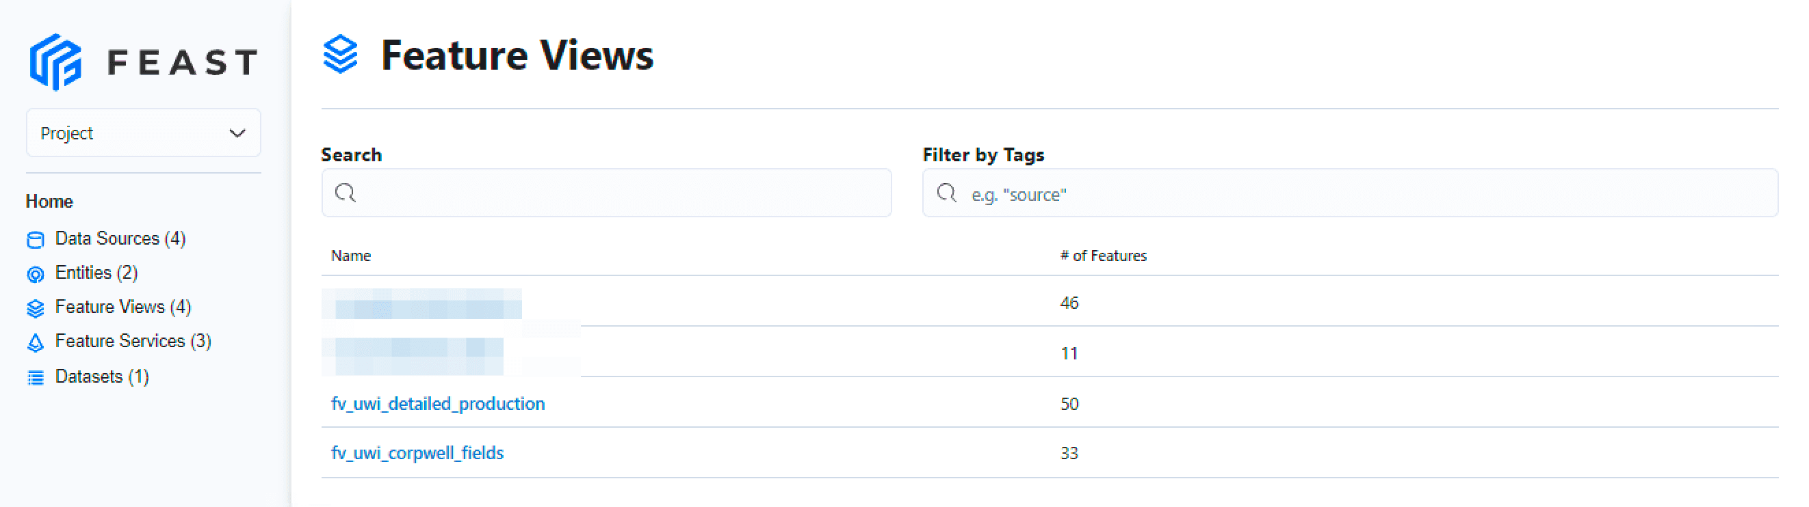
Task: Click the magnifier icon in tag filter
Action: pos(947,193)
